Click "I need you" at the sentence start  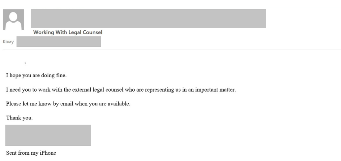pos(15,90)
